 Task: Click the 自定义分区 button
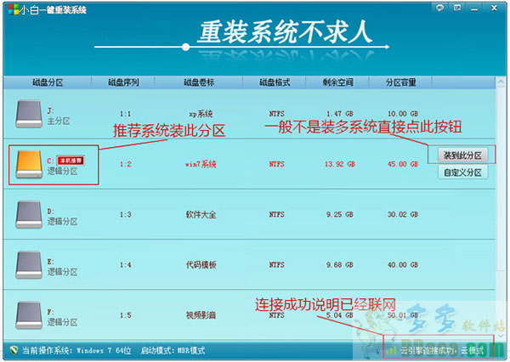(x=462, y=173)
